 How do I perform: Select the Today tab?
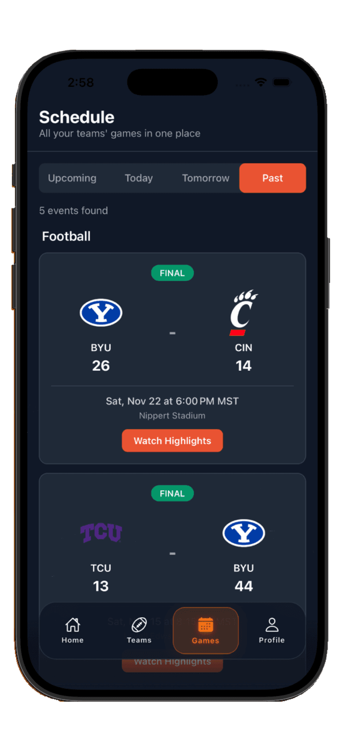[138, 178]
